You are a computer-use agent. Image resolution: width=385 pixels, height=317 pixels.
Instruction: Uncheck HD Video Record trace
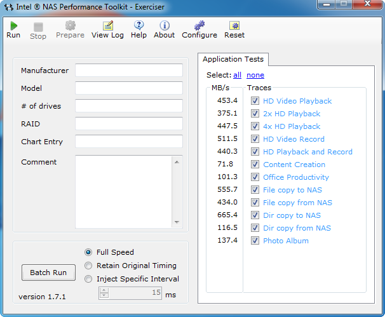coord(255,139)
